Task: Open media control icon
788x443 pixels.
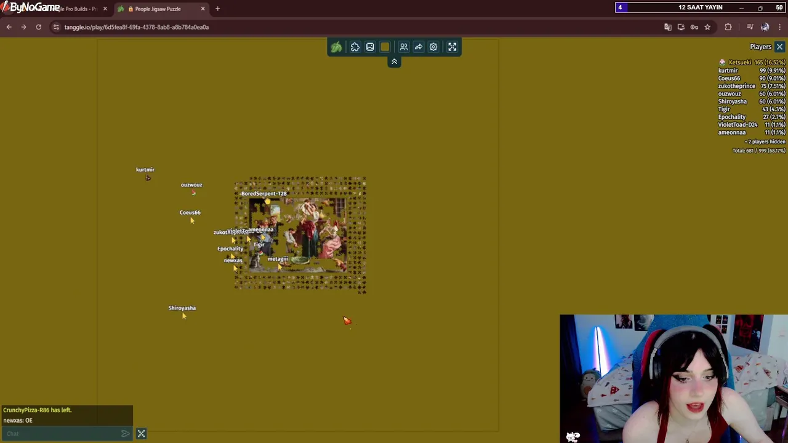Action: coord(750,27)
